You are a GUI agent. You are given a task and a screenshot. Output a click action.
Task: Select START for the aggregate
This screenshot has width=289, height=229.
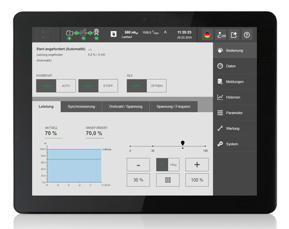point(88,86)
